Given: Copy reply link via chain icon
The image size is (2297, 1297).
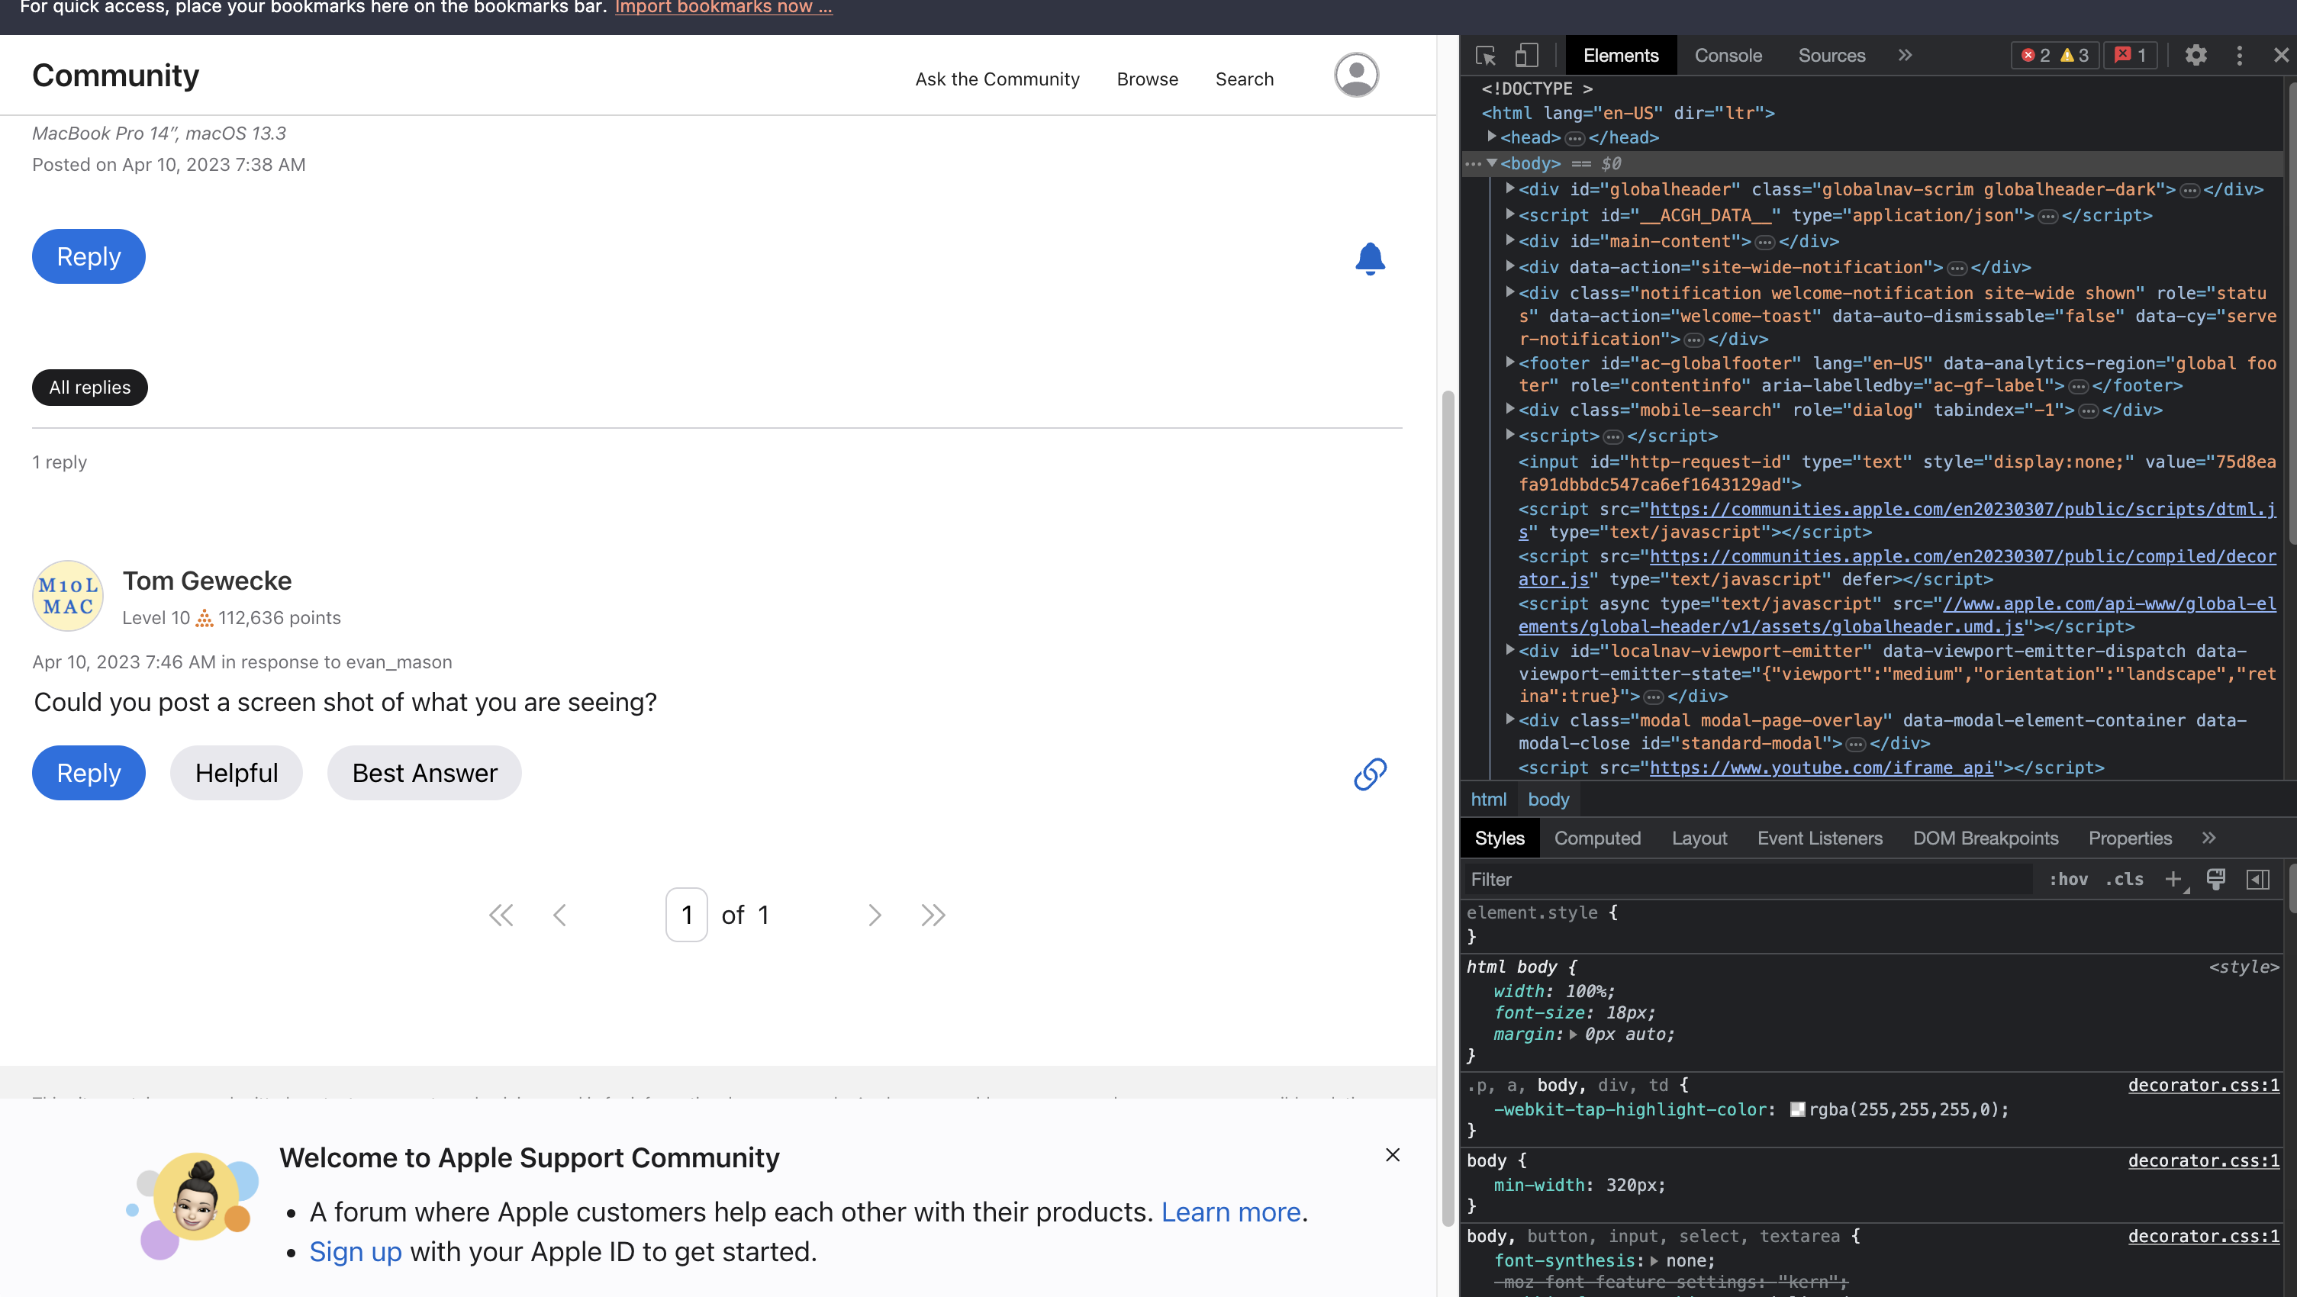Looking at the screenshot, I should click(x=1370, y=774).
